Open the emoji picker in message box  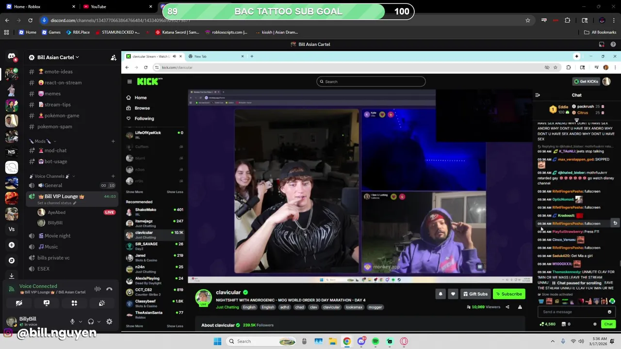[609, 312]
